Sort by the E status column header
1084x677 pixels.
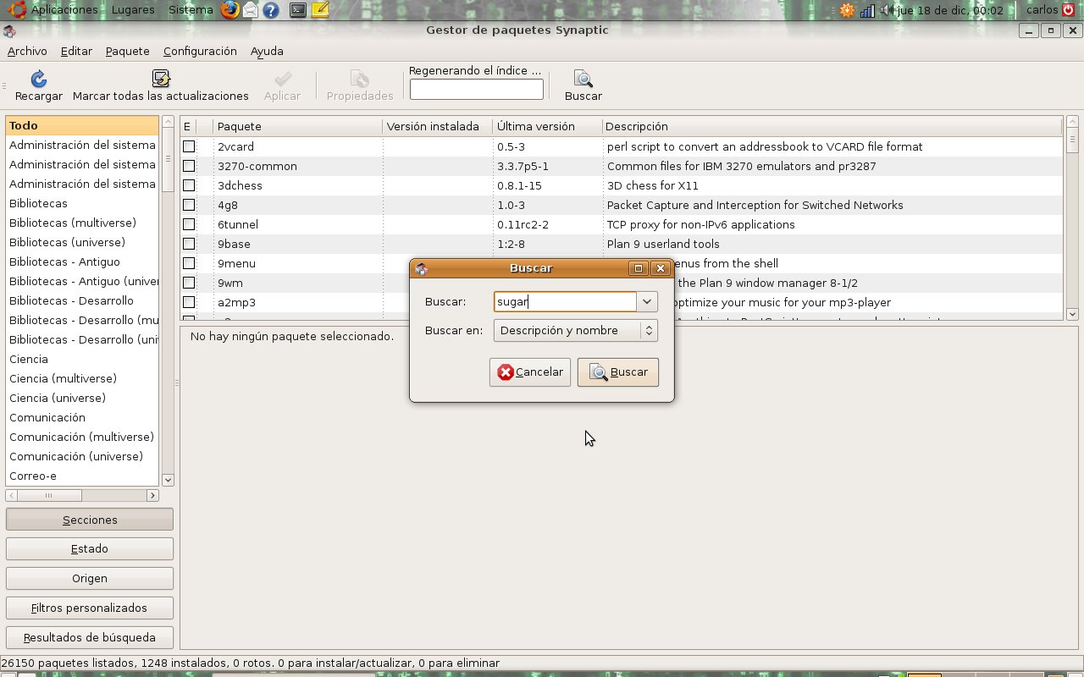188,126
